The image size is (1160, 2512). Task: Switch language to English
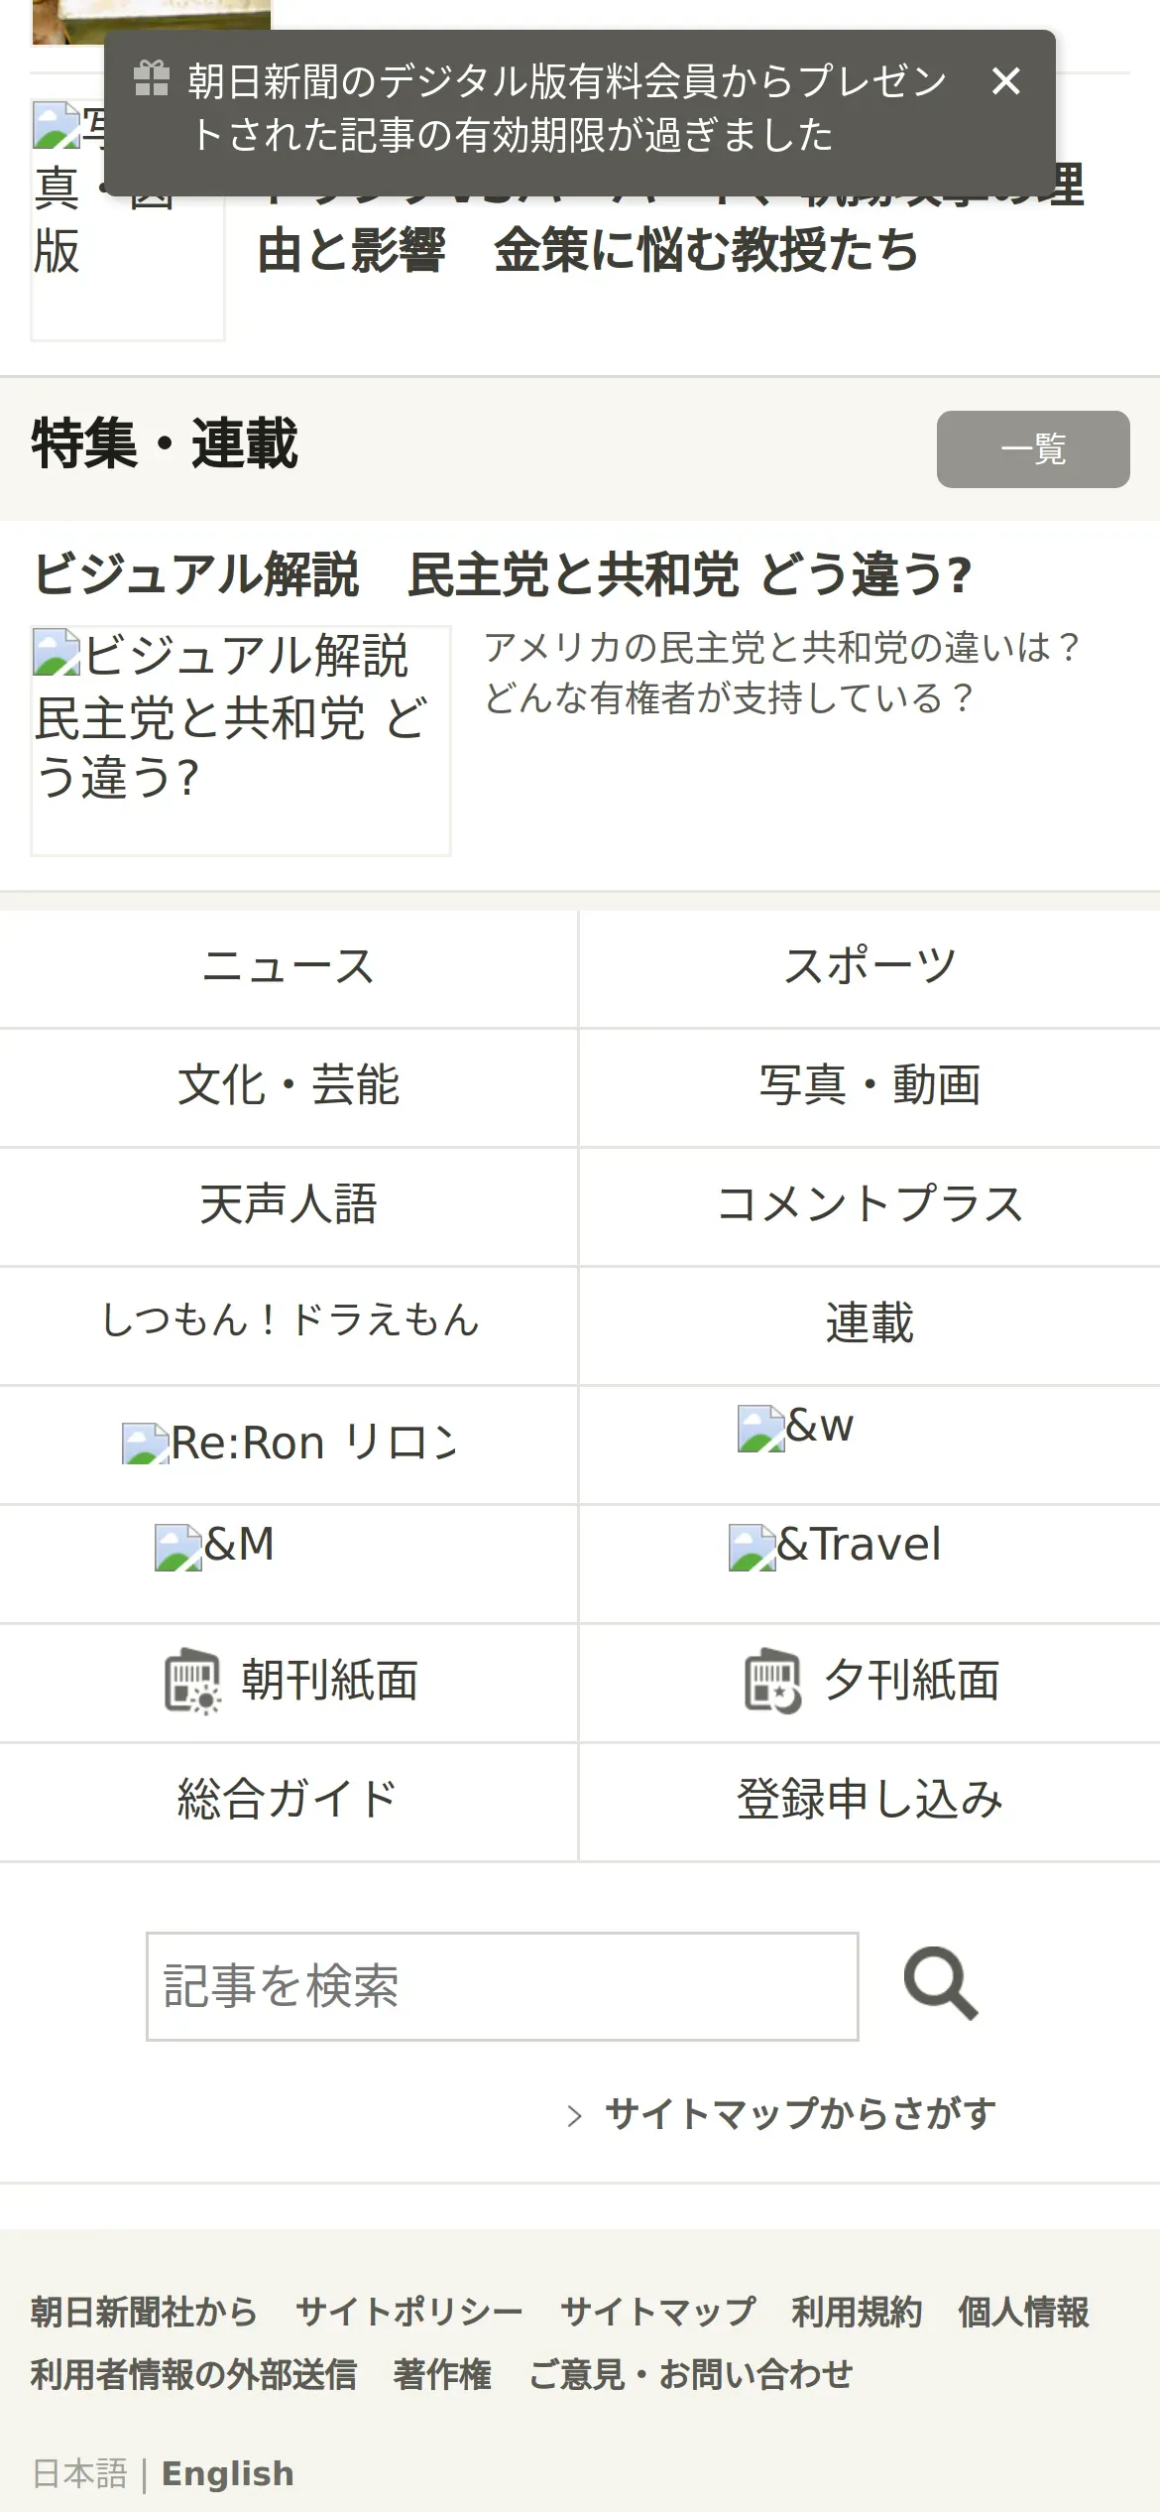[227, 2474]
